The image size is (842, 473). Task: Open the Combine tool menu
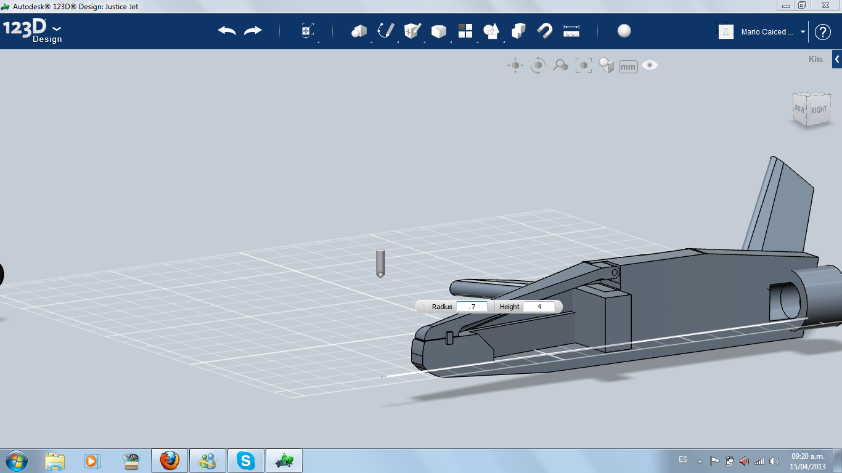pyautogui.click(x=518, y=31)
